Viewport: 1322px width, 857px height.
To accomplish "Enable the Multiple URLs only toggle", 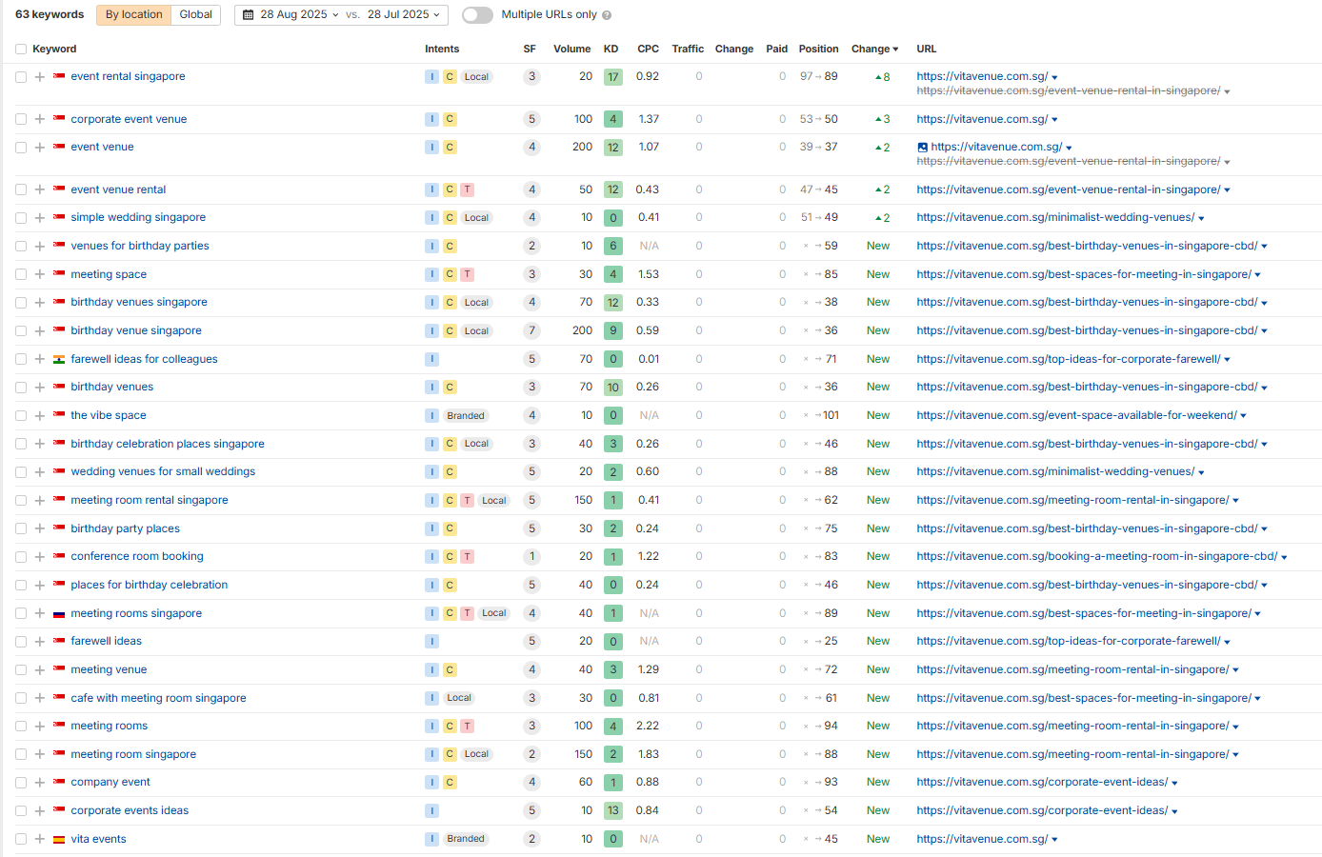I will click(477, 15).
